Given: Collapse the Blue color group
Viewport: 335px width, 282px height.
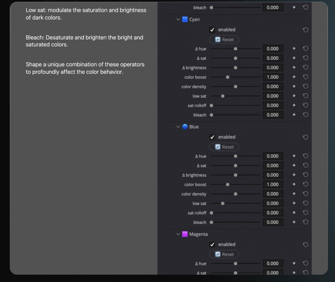Looking at the screenshot, I should [178, 127].
